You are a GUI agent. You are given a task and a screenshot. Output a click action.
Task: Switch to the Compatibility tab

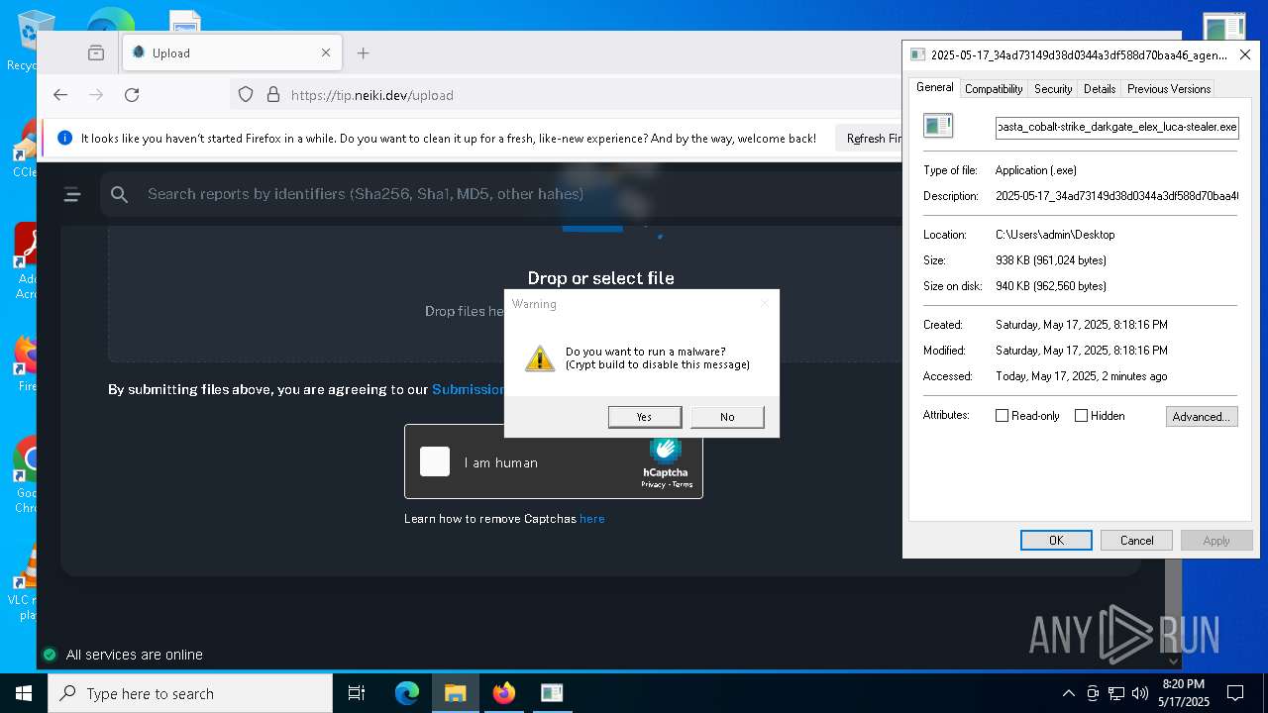coord(994,89)
